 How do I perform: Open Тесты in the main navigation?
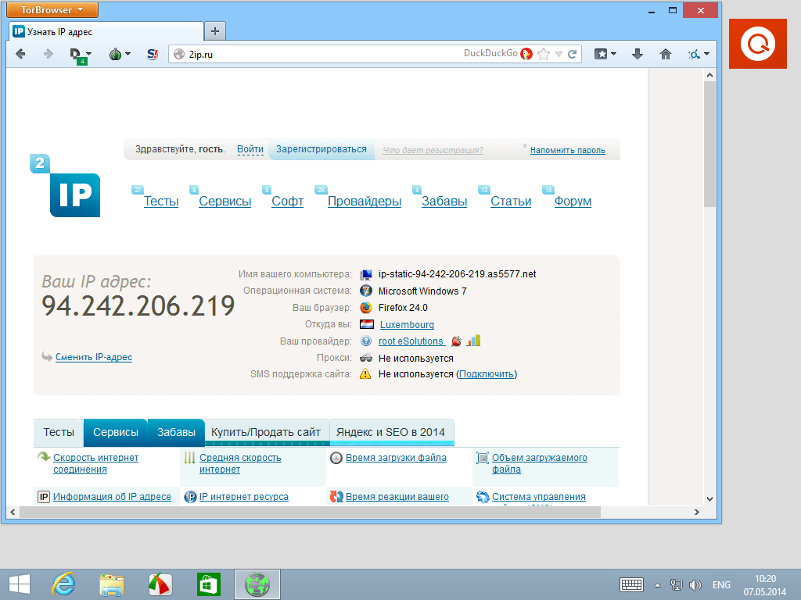point(161,201)
